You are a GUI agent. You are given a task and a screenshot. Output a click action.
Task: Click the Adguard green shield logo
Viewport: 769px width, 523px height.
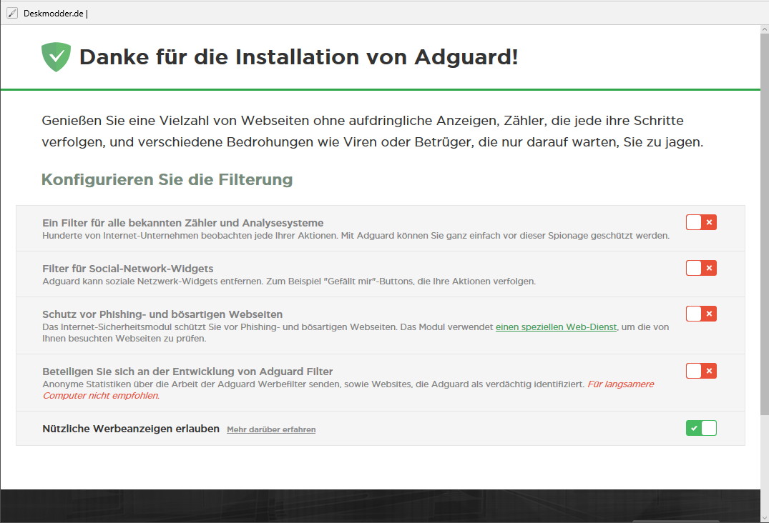click(56, 57)
